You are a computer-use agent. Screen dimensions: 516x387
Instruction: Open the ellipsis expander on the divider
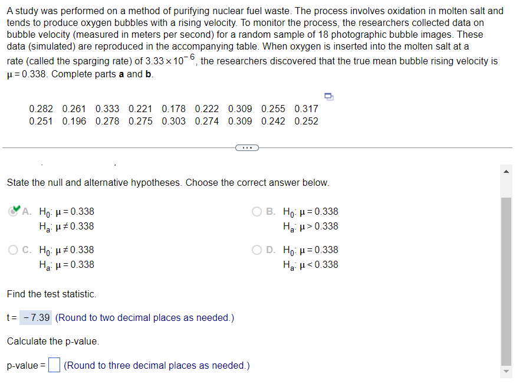247,147
